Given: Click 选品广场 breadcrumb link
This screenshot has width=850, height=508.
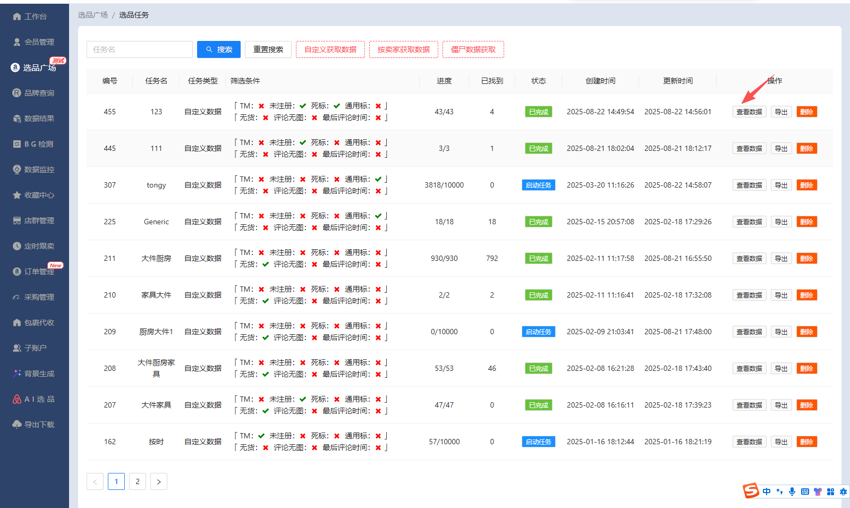Looking at the screenshot, I should (x=93, y=15).
